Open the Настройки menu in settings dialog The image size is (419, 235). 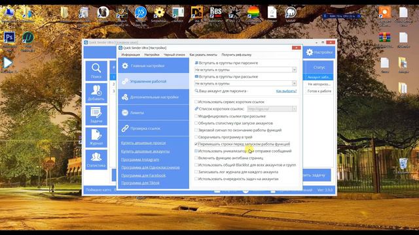[x=152, y=55]
